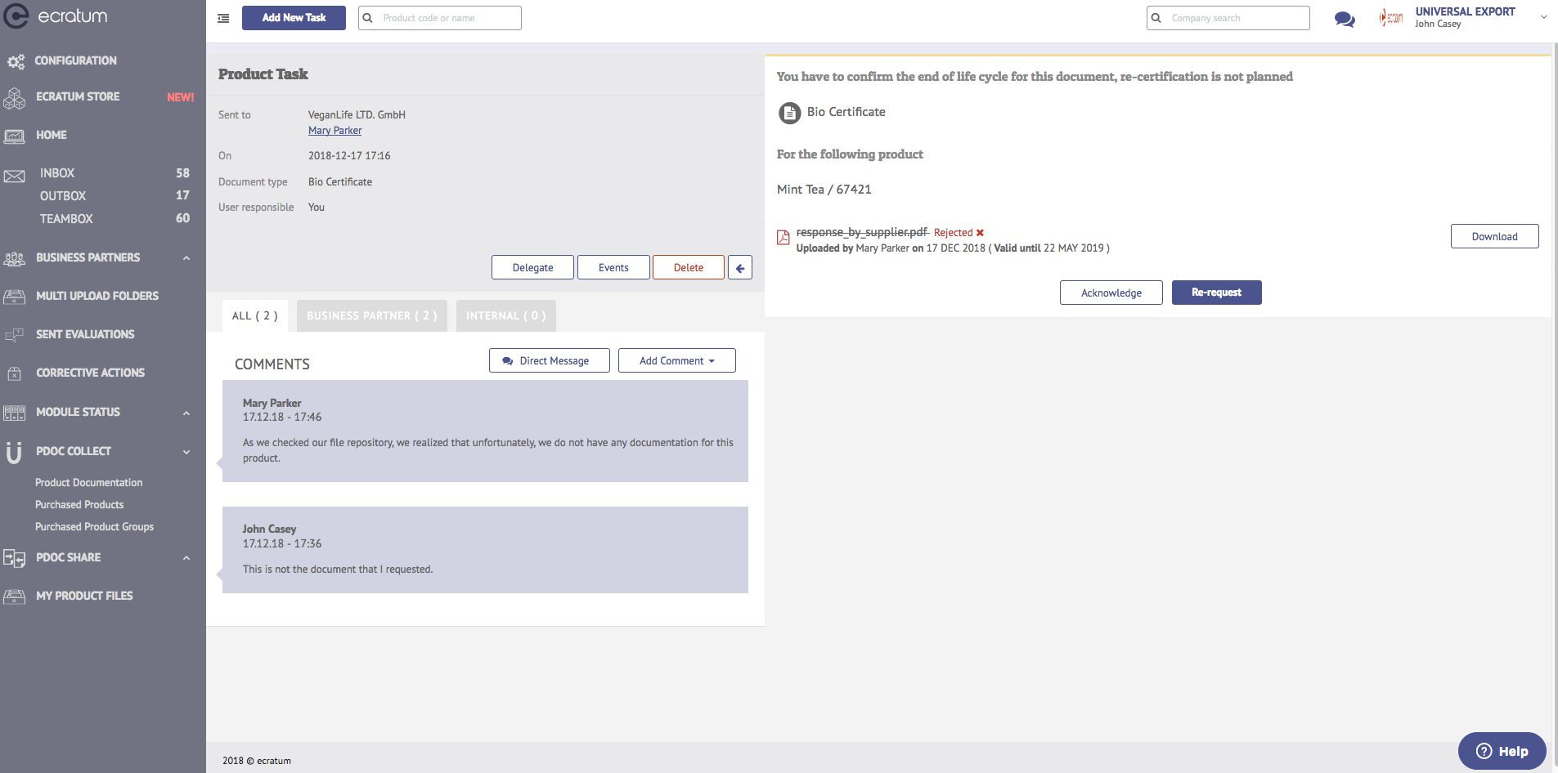Open the Mary Parker contact link
Screen dimensions: 1558x773
point(334,131)
